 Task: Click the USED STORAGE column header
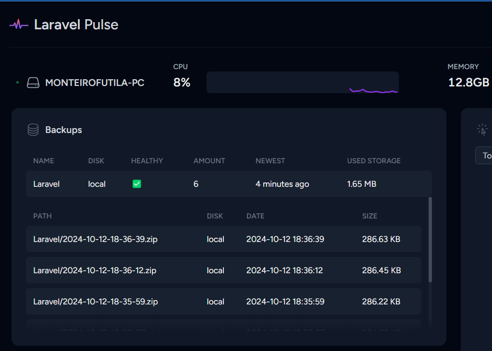click(x=374, y=161)
